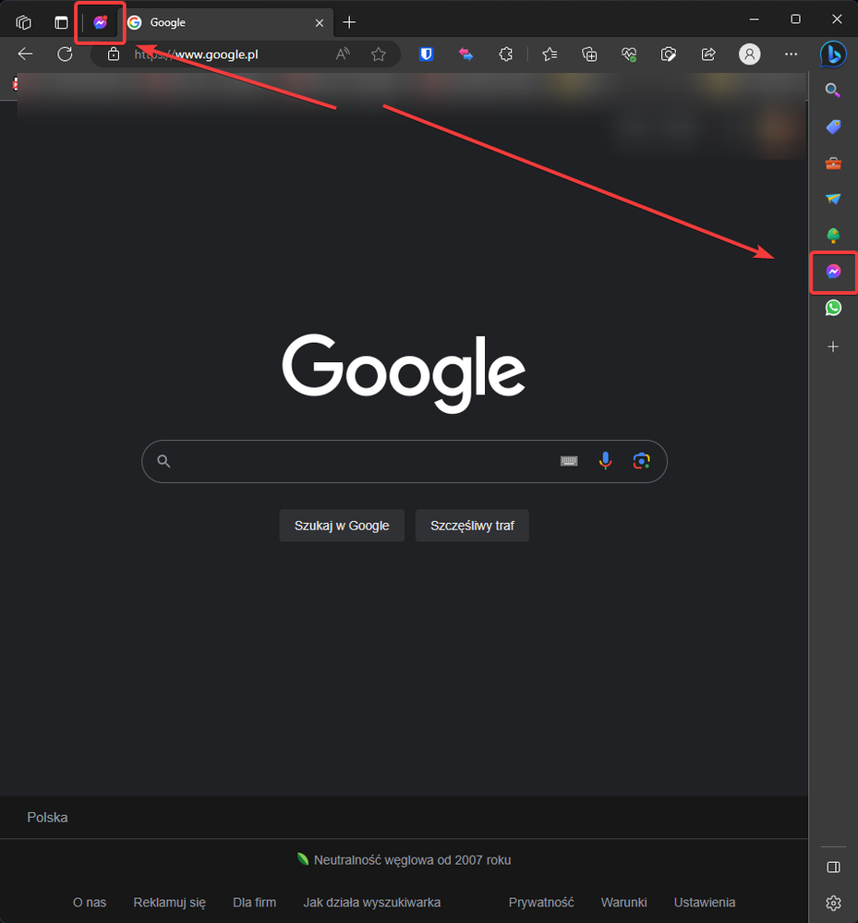Click Szukaj w Google button
Viewport: 858px width, 923px height.
(342, 526)
